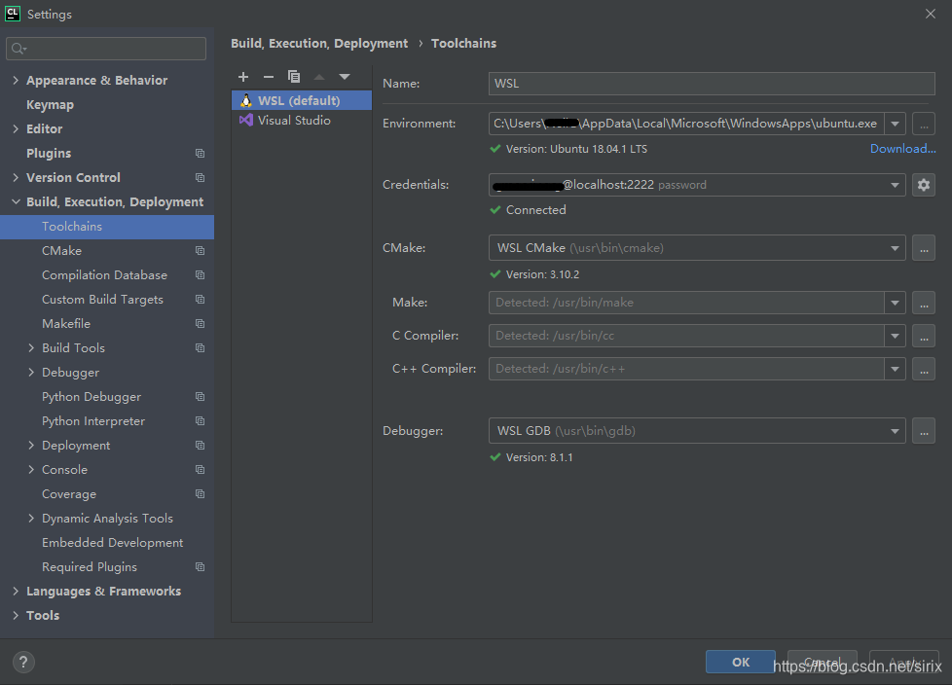The height and width of the screenshot is (685, 952).
Task: Click project-level icon next to Python Debugger
Action: pyautogui.click(x=200, y=396)
